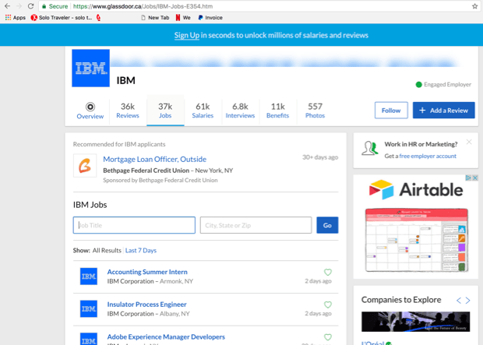Click the IBM company logo
This screenshot has height=345, width=483.
tap(90, 68)
